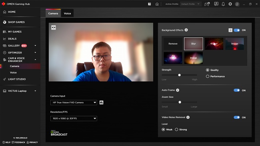Open notifications bell
Image resolution: width=260 pixels, height=146 pixels.
[223, 4]
